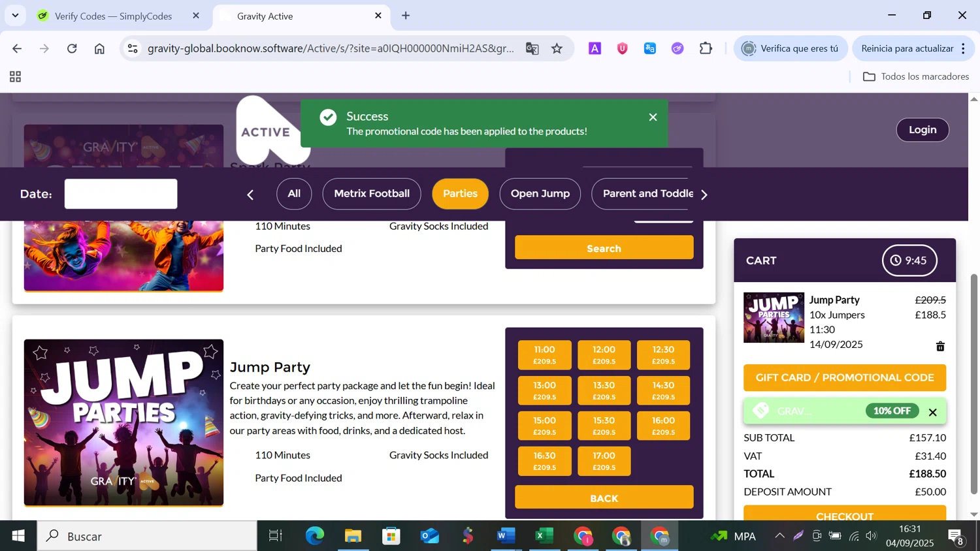The image size is (980, 551).
Task: Select the Parent and Toddler filter
Action: pyautogui.click(x=641, y=194)
